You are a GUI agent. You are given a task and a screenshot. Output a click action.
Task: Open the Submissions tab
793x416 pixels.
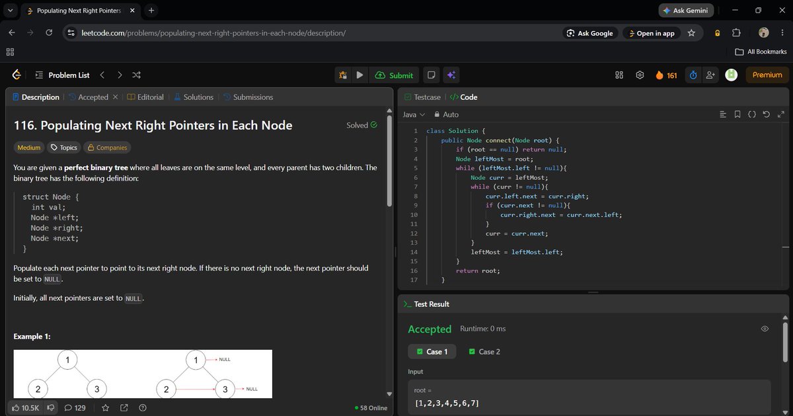(248, 97)
